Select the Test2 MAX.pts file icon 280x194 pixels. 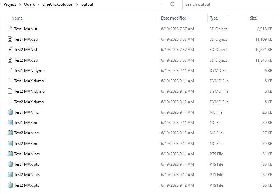point(10,185)
